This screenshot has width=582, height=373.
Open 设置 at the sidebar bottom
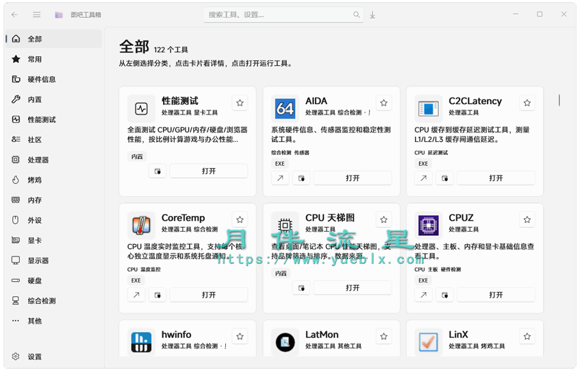tap(54, 357)
